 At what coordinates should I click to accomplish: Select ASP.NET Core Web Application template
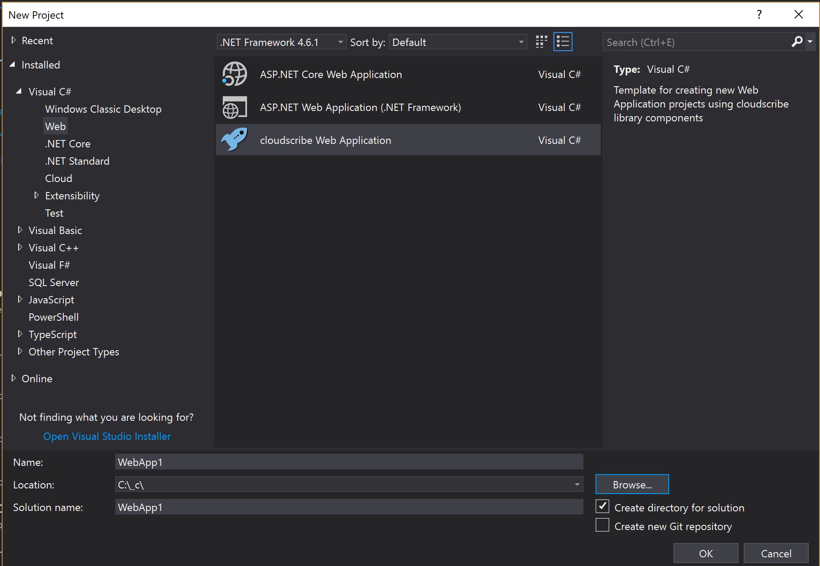408,74
